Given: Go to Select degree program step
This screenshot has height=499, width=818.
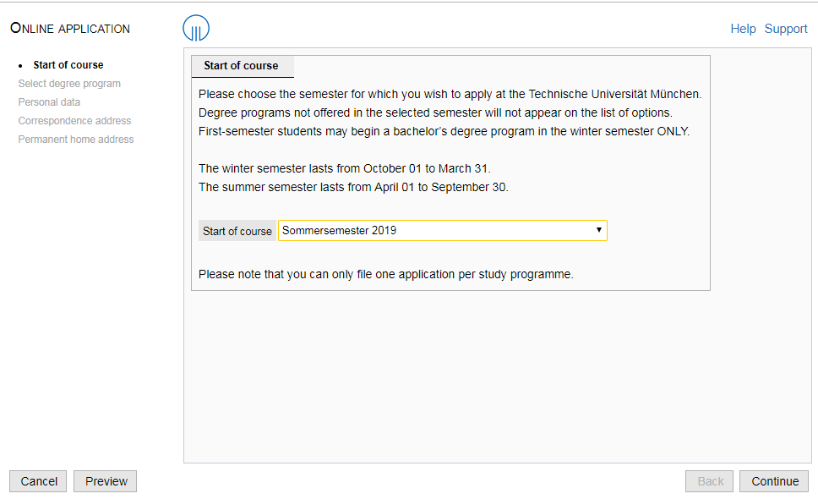Looking at the screenshot, I should pyautogui.click(x=69, y=84).
